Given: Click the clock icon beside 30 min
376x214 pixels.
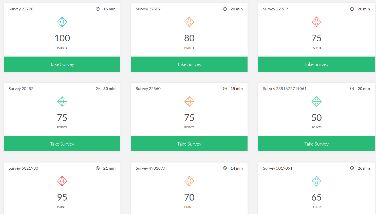Looking at the screenshot, I should point(98,89).
